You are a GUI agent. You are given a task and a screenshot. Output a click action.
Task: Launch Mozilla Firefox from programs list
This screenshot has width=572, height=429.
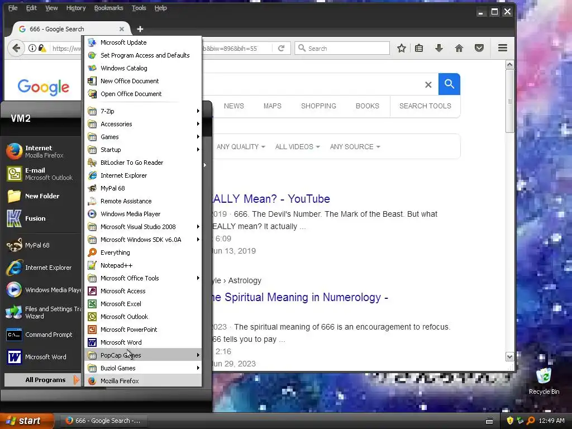(x=142, y=381)
